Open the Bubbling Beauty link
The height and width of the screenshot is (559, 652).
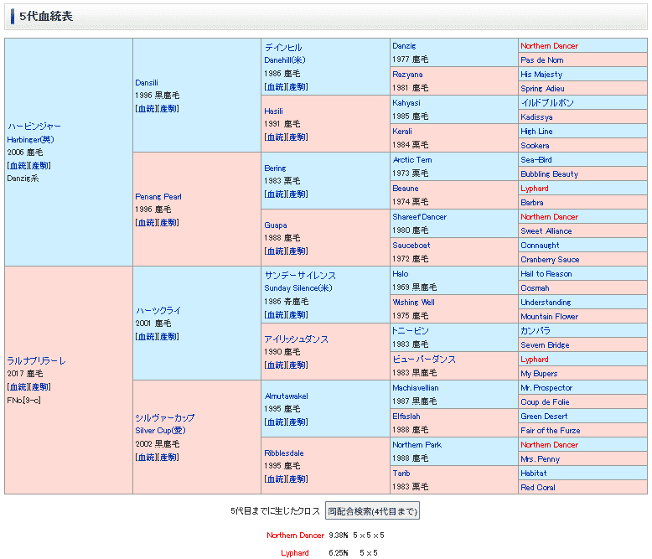(549, 174)
